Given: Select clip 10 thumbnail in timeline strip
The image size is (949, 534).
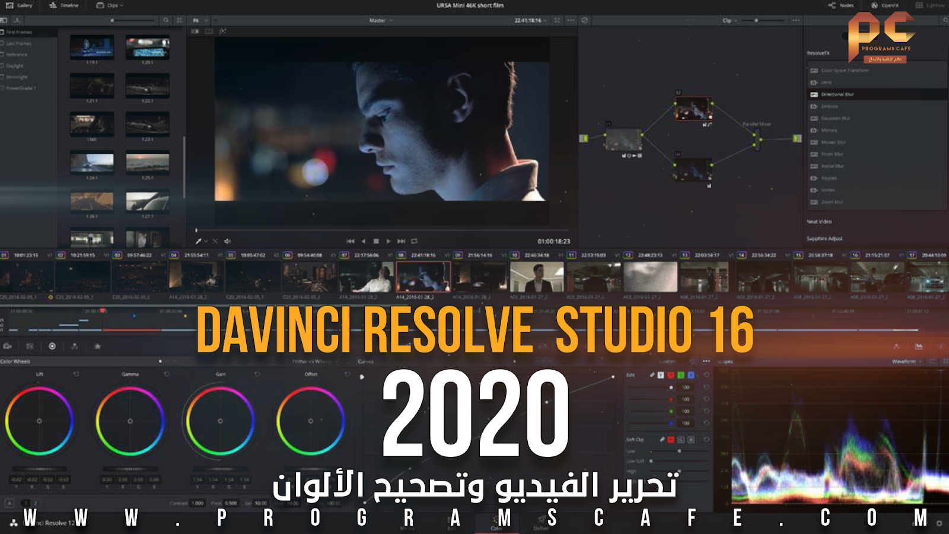Looking at the screenshot, I should [x=537, y=277].
